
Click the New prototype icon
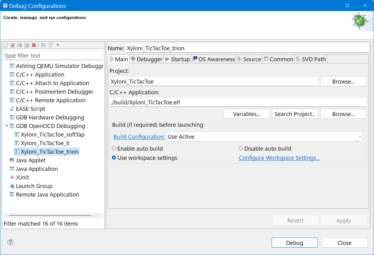click(13, 45)
